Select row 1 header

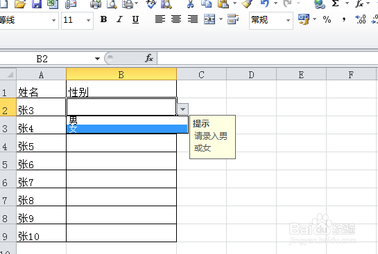(x=8, y=89)
